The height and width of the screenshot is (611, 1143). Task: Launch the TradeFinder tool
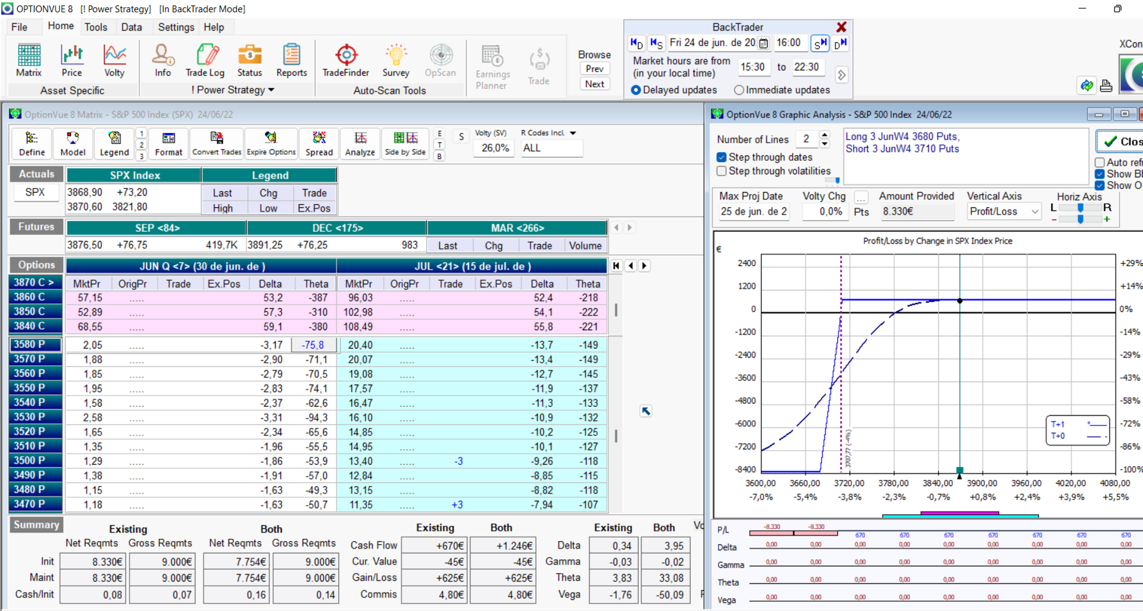tap(346, 60)
